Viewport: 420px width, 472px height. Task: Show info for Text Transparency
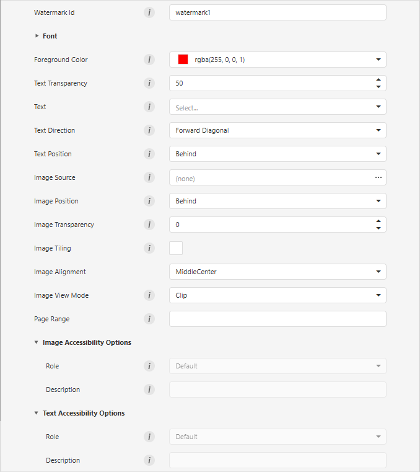point(149,83)
